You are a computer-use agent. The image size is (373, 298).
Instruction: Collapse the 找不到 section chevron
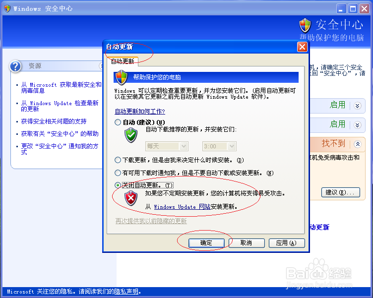[358, 144]
